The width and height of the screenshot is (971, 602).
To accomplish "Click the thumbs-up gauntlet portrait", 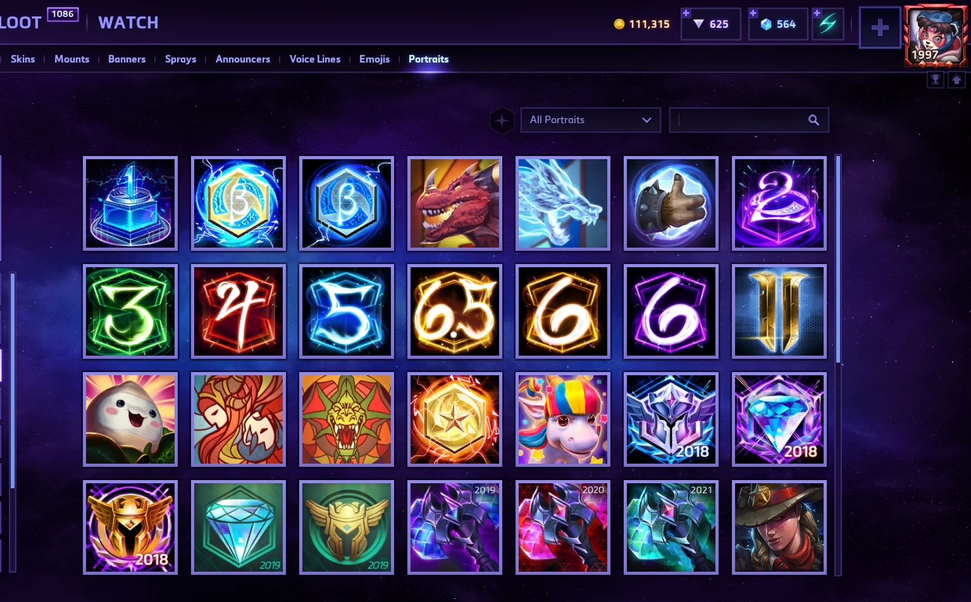I will [x=671, y=203].
